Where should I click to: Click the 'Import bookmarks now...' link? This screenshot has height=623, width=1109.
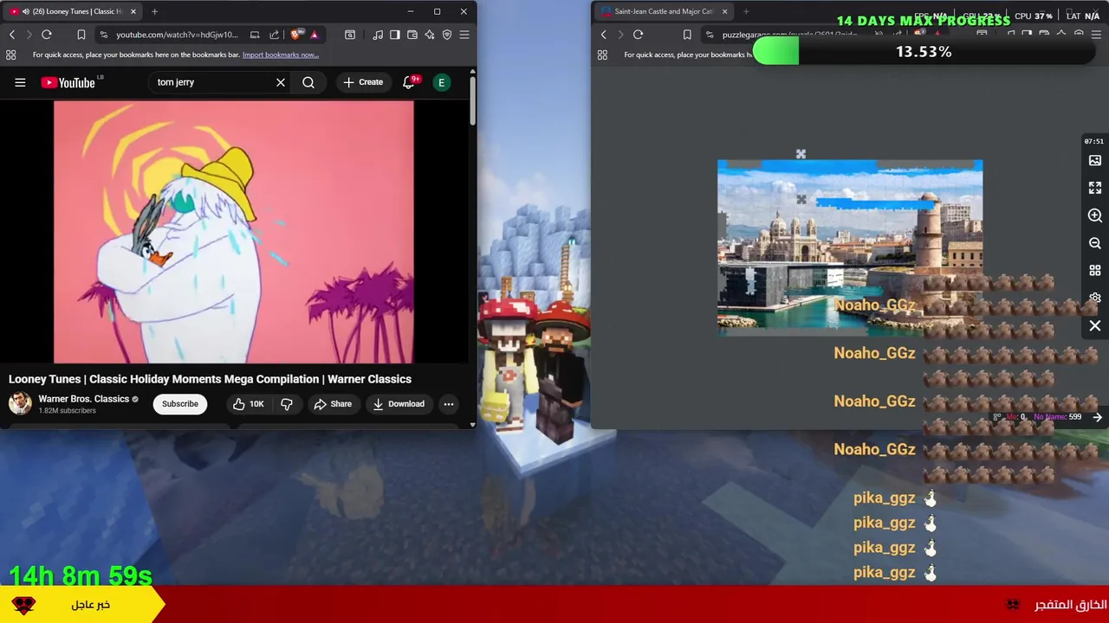281,55
